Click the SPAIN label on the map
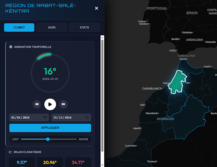The width and height of the screenshot is (217, 167). (192, 13)
